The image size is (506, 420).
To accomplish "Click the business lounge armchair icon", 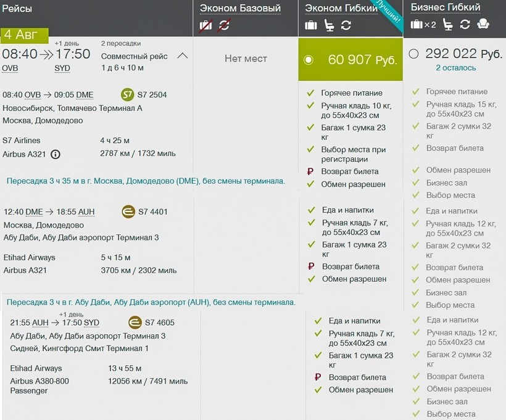I will 483,24.
